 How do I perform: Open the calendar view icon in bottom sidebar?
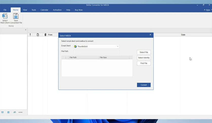pos(8,112)
